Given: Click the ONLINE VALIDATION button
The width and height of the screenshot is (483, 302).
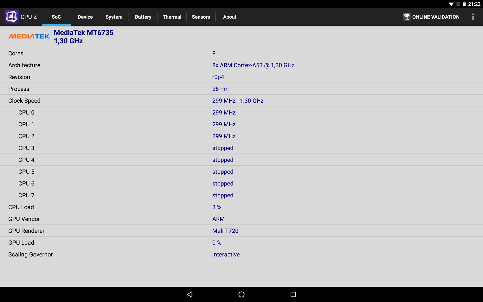Looking at the screenshot, I should coord(431,17).
